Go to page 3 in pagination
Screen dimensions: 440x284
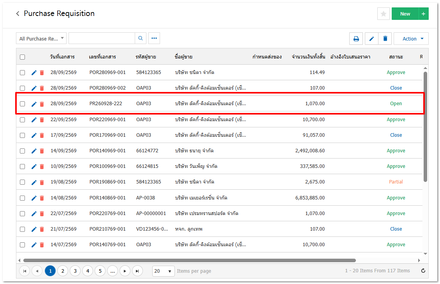[x=75, y=271]
